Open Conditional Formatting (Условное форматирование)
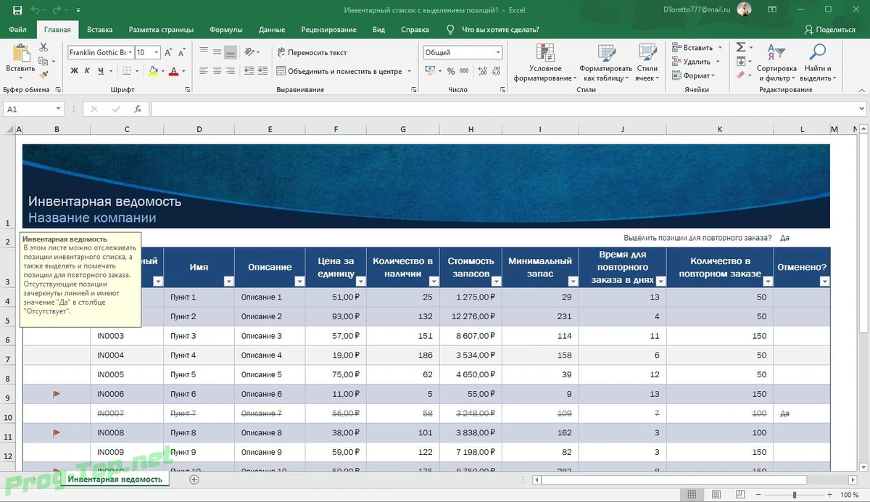This screenshot has height=502, width=870. (545, 62)
